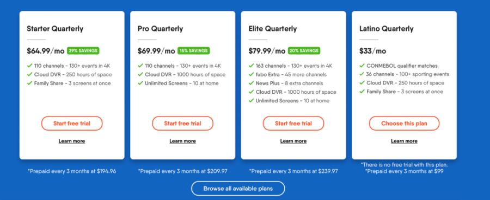Click checkmark beside CONMEBOL qualifier matches
This screenshot has height=200, width=490.
362,66
